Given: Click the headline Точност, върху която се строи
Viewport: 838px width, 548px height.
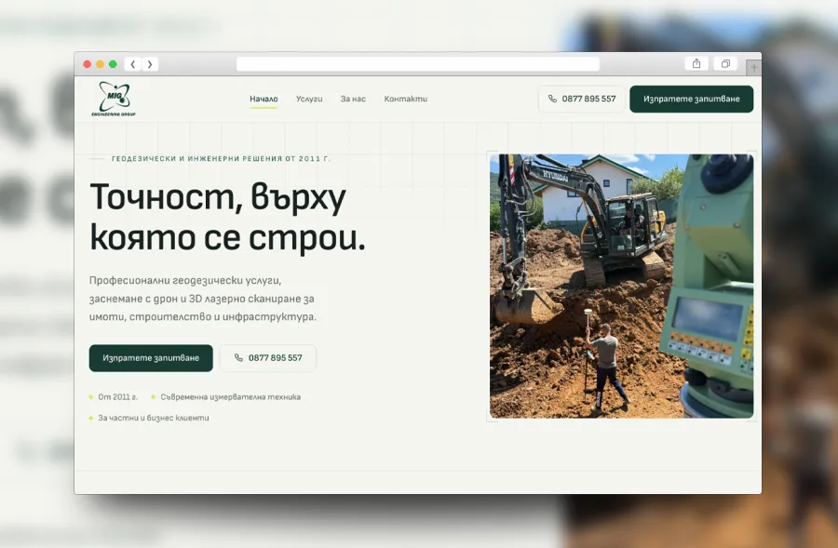Looking at the screenshot, I should tap(228, 217).
